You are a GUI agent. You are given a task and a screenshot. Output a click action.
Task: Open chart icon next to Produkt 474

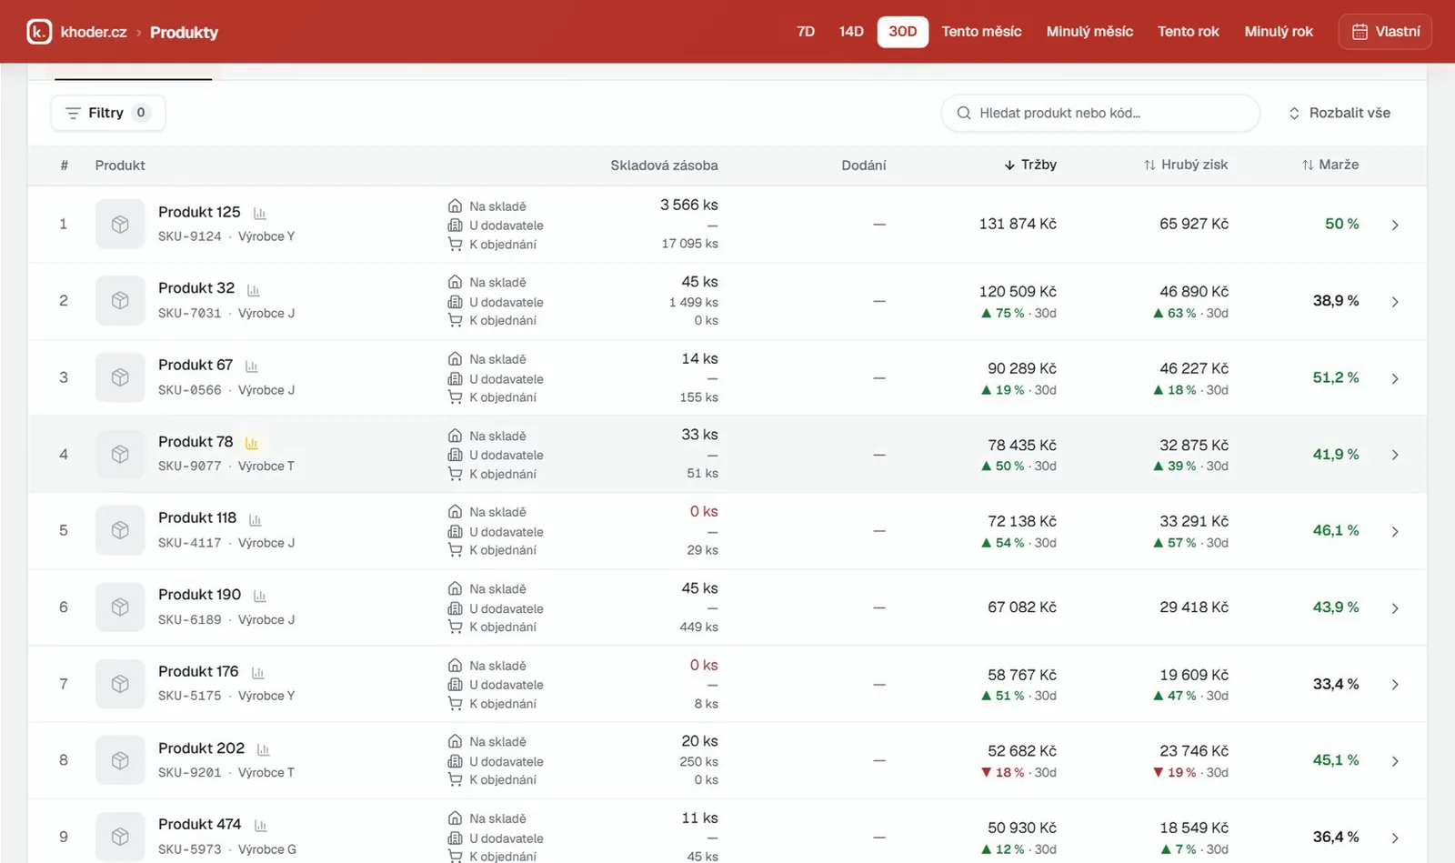tap(260, 826)
